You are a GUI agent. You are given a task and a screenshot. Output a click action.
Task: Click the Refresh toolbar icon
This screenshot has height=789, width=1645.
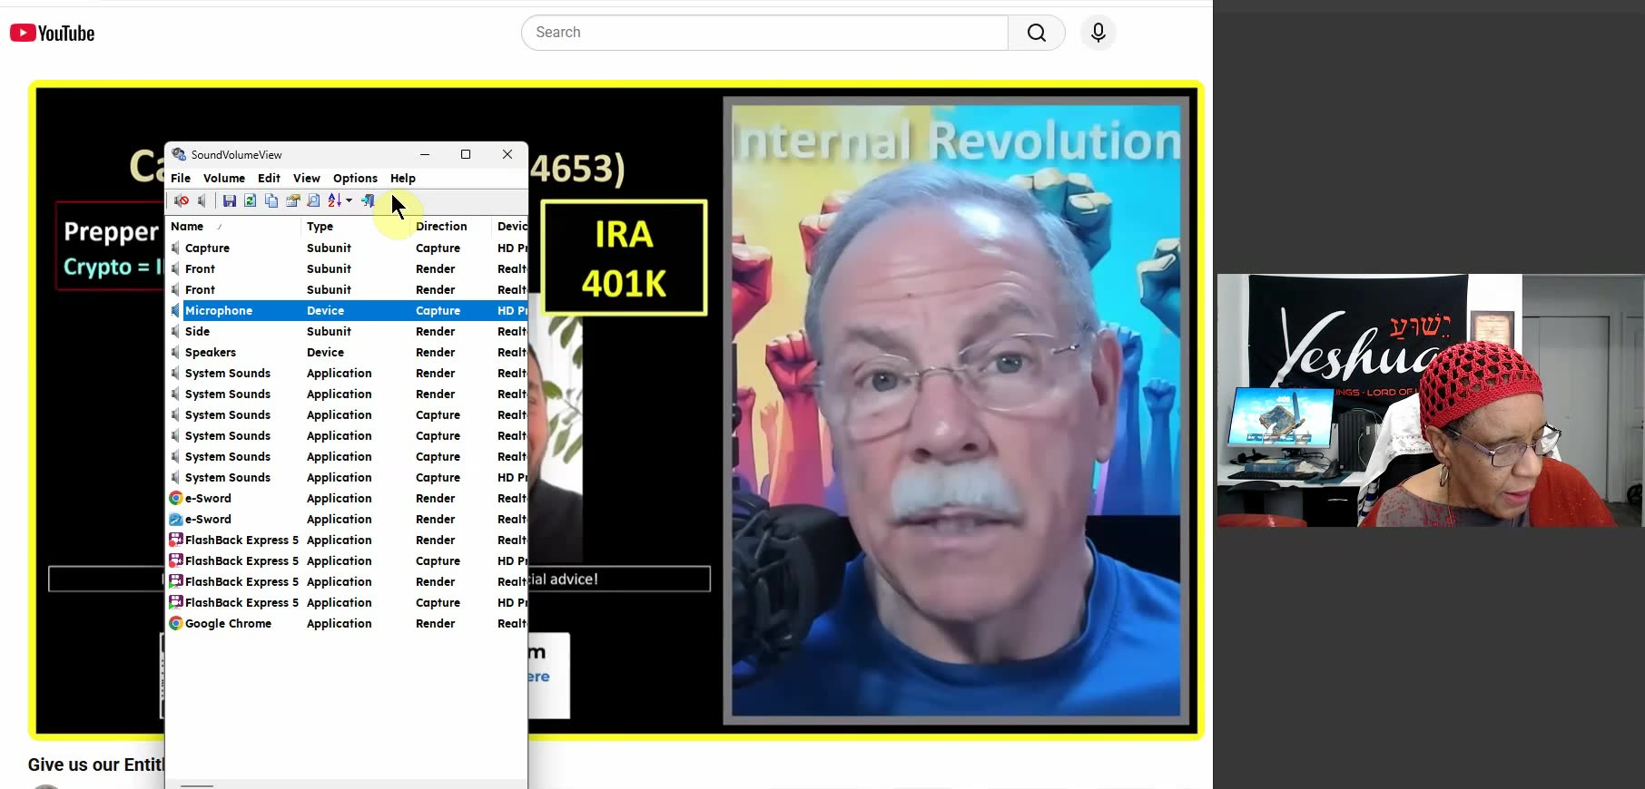coord(251,201)
